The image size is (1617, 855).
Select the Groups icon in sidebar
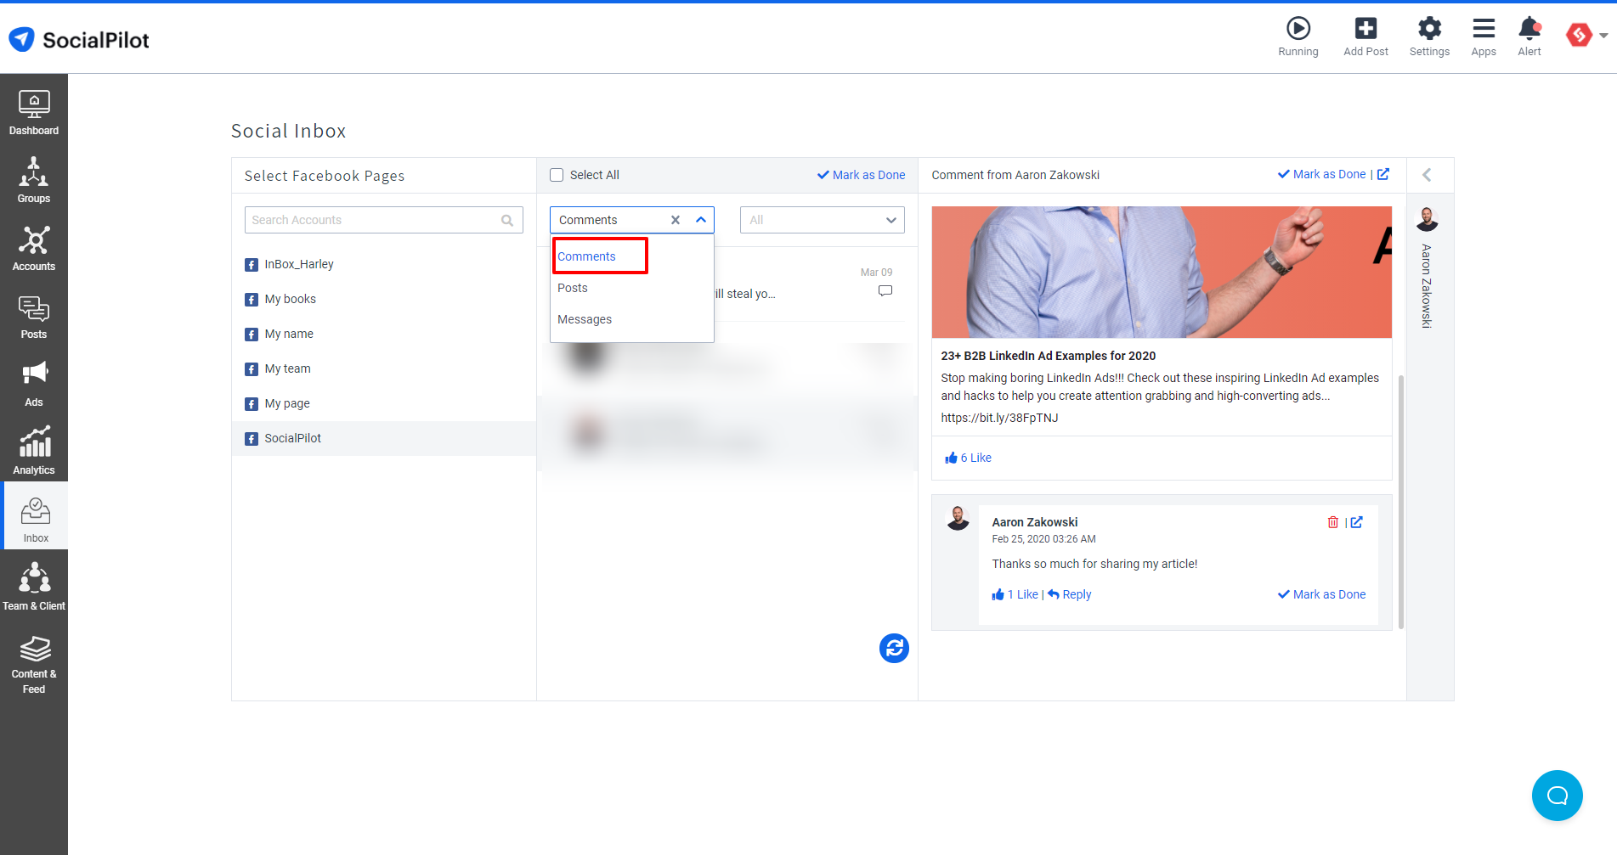click(x=34, y=178)
